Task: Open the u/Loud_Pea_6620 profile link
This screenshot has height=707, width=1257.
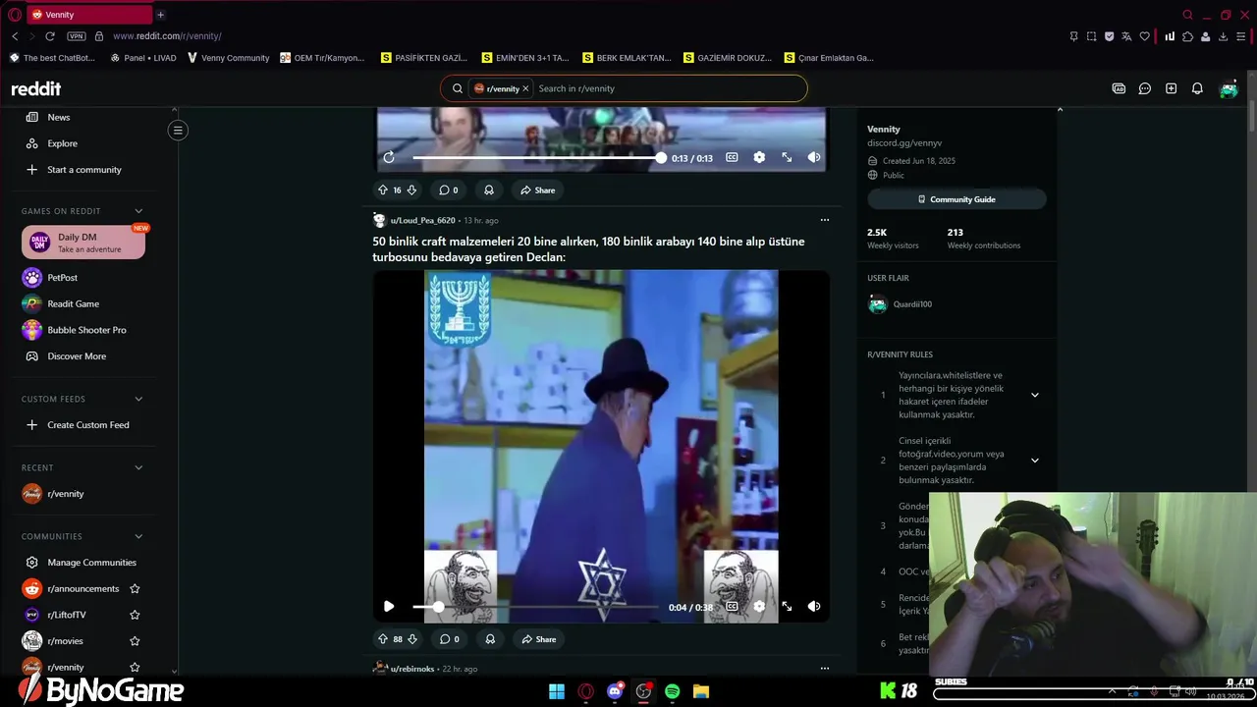Action: [x=422, y=220]
